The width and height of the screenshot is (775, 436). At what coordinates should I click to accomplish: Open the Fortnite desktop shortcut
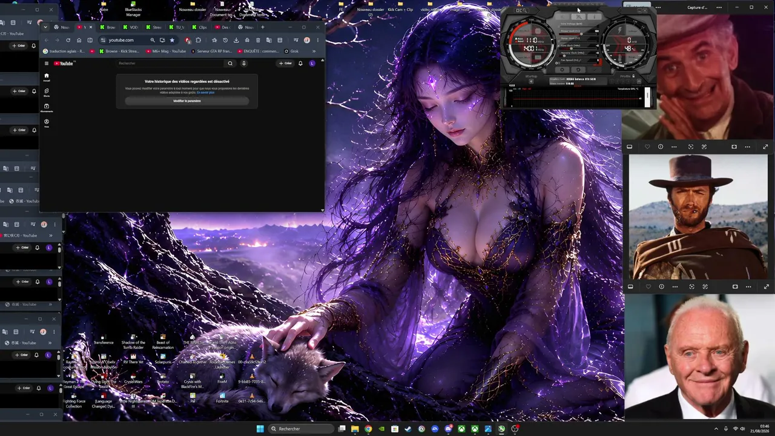(222, 397)
